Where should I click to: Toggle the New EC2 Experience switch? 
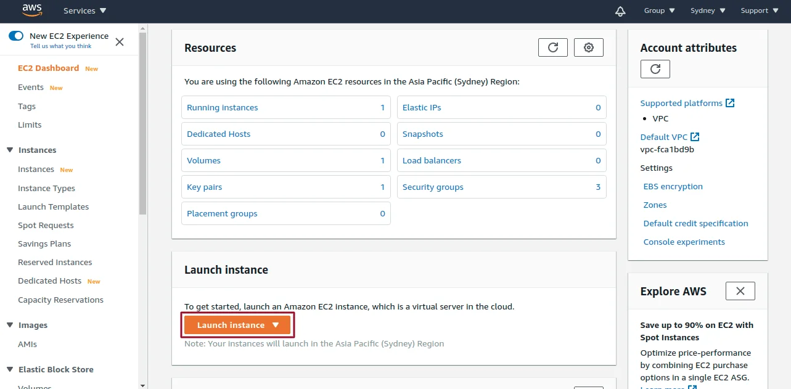pos(16,36)
